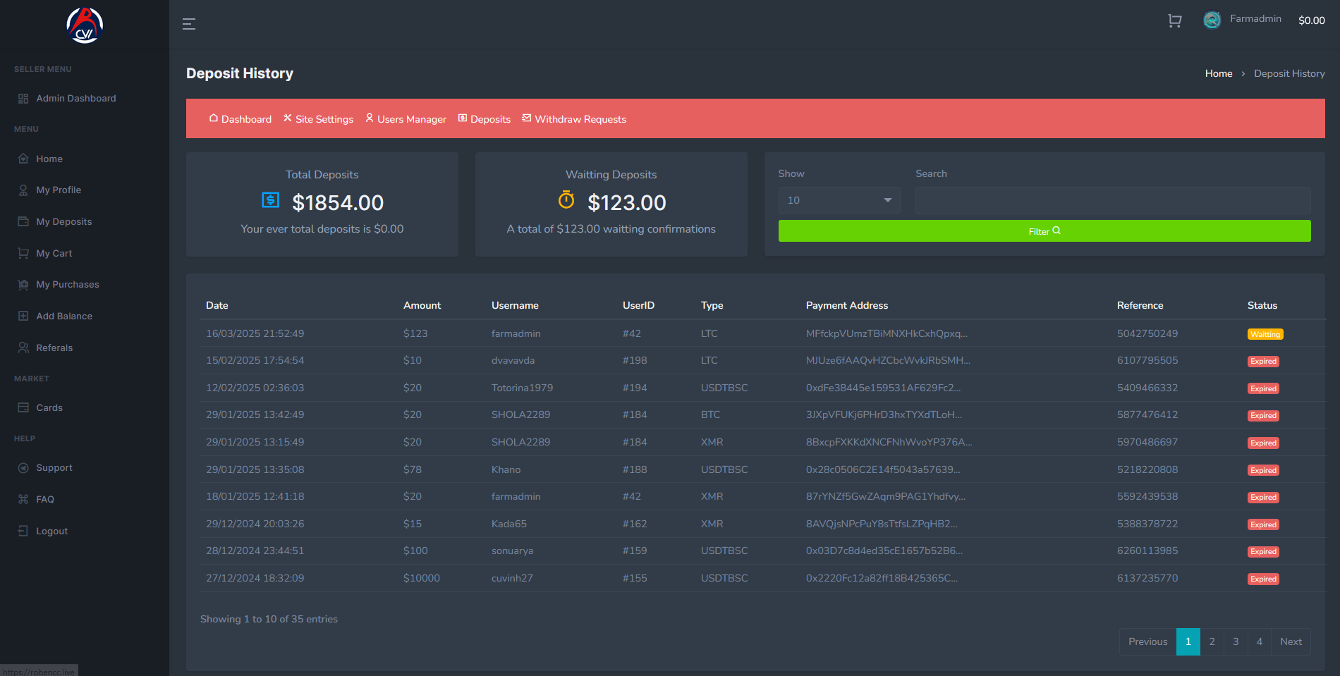Open the Support page from the sidebar

54,468
